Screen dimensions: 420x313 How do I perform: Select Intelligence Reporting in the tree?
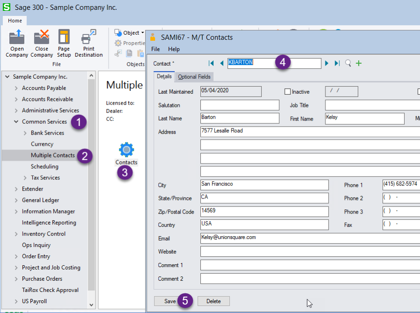tap(49, 223)
